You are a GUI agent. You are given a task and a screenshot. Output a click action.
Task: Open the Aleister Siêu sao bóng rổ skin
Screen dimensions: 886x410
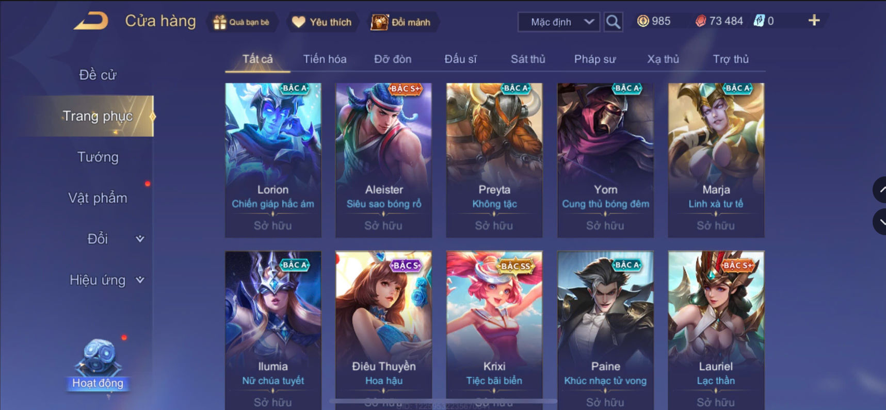pos(383,160)
